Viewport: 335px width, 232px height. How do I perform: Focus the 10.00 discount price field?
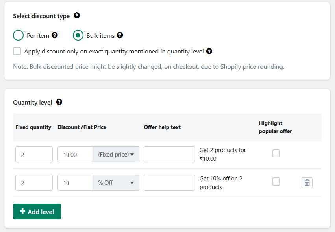75,155
